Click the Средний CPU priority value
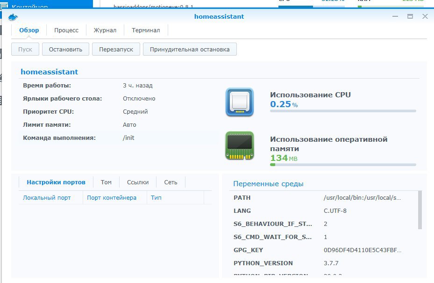This screenshot has width=434, height=283. tap(135, 112)
